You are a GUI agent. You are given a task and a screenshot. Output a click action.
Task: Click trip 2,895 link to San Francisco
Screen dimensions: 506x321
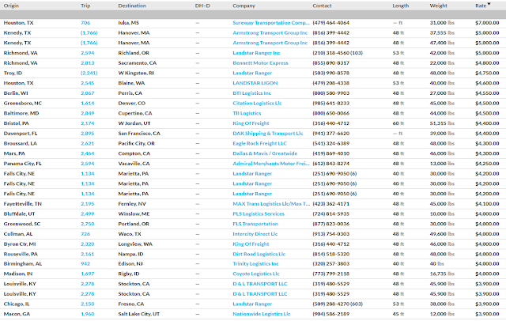(x=88, y=134)
